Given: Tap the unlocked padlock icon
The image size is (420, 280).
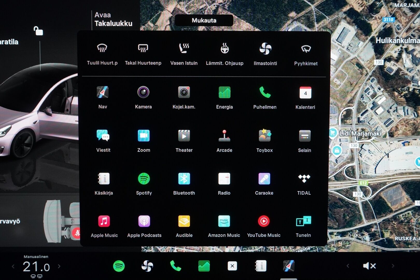Looking at the screenshot, I should [x=38, y=31].
